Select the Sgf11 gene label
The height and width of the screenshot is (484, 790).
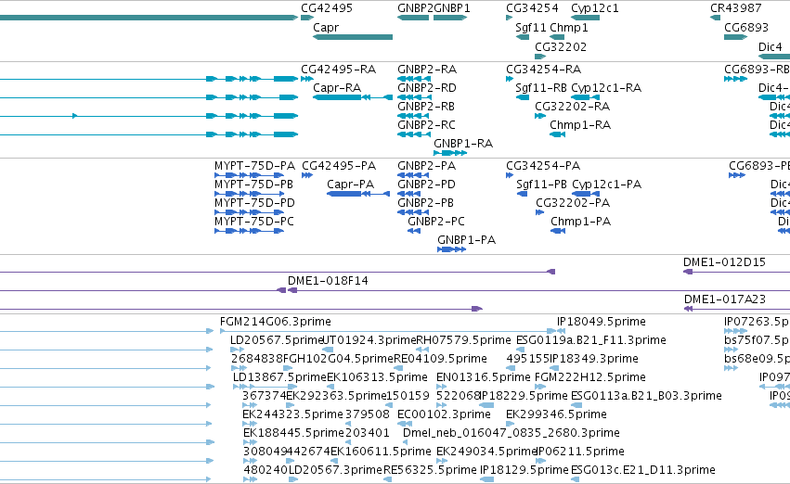[x=530, y=28]
